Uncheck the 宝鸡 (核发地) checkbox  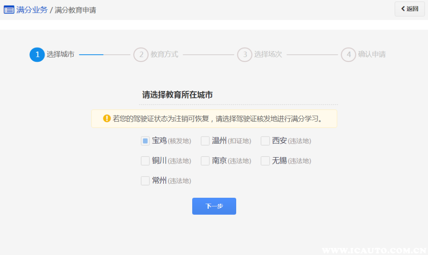[x=145, y=141]
